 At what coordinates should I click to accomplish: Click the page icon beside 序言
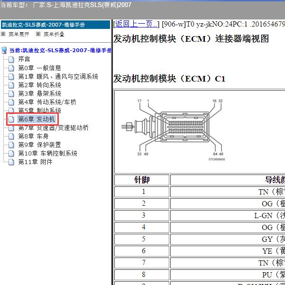point(11,59)
